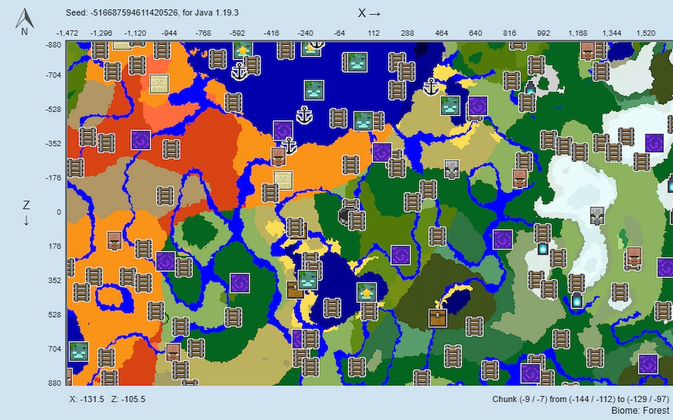Select the desert temple just below the central village

(x=283, y=180)
